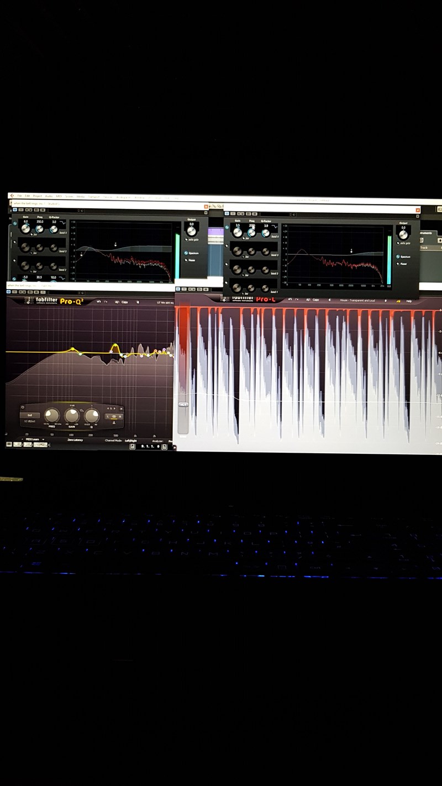This screenshot has height=786, width=442.
Task: Click Copy in the Pro-Q 2 toolbar
Action: point(124,302)
